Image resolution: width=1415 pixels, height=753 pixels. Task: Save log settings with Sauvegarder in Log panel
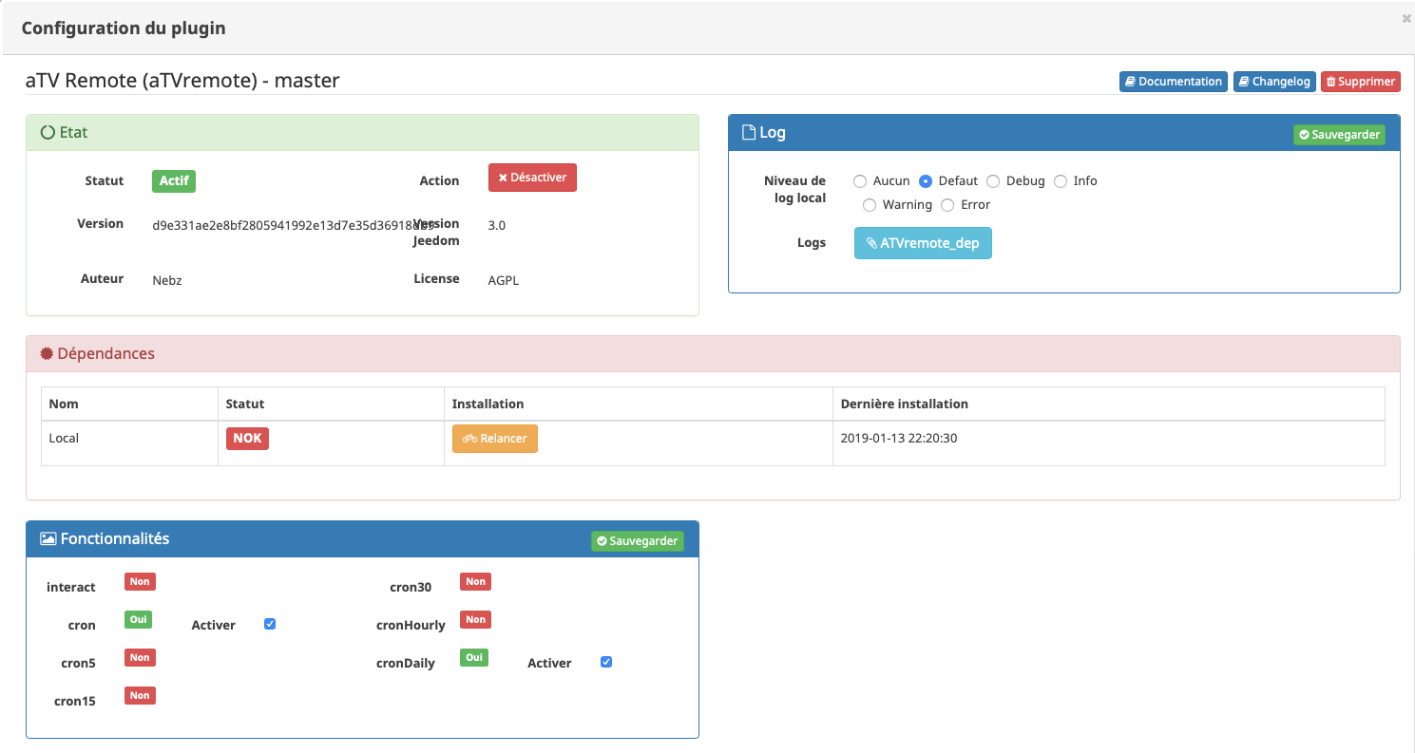(1339, 135)
